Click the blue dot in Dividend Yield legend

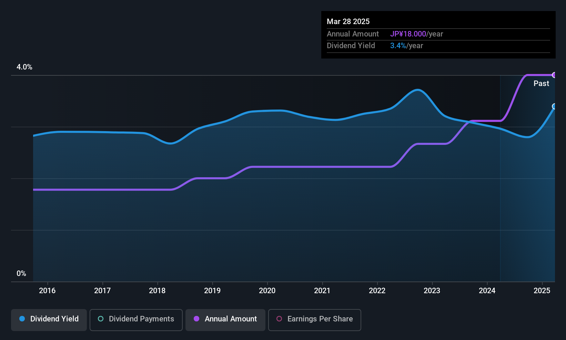click(x=22, y=319)
